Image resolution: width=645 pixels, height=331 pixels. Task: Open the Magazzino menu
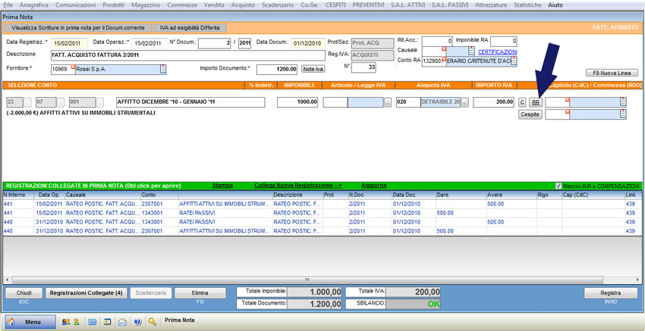(146, 5)
